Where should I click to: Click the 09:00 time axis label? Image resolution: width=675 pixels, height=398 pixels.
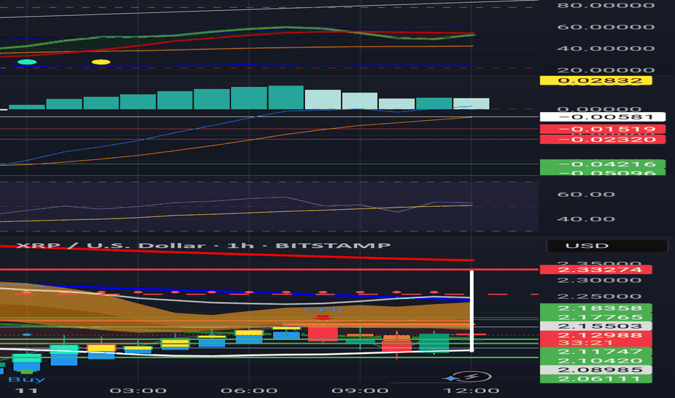360,391
